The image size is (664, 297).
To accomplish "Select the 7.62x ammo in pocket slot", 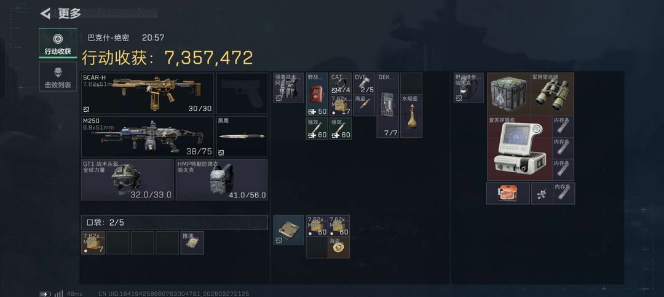I will (93, 243).
